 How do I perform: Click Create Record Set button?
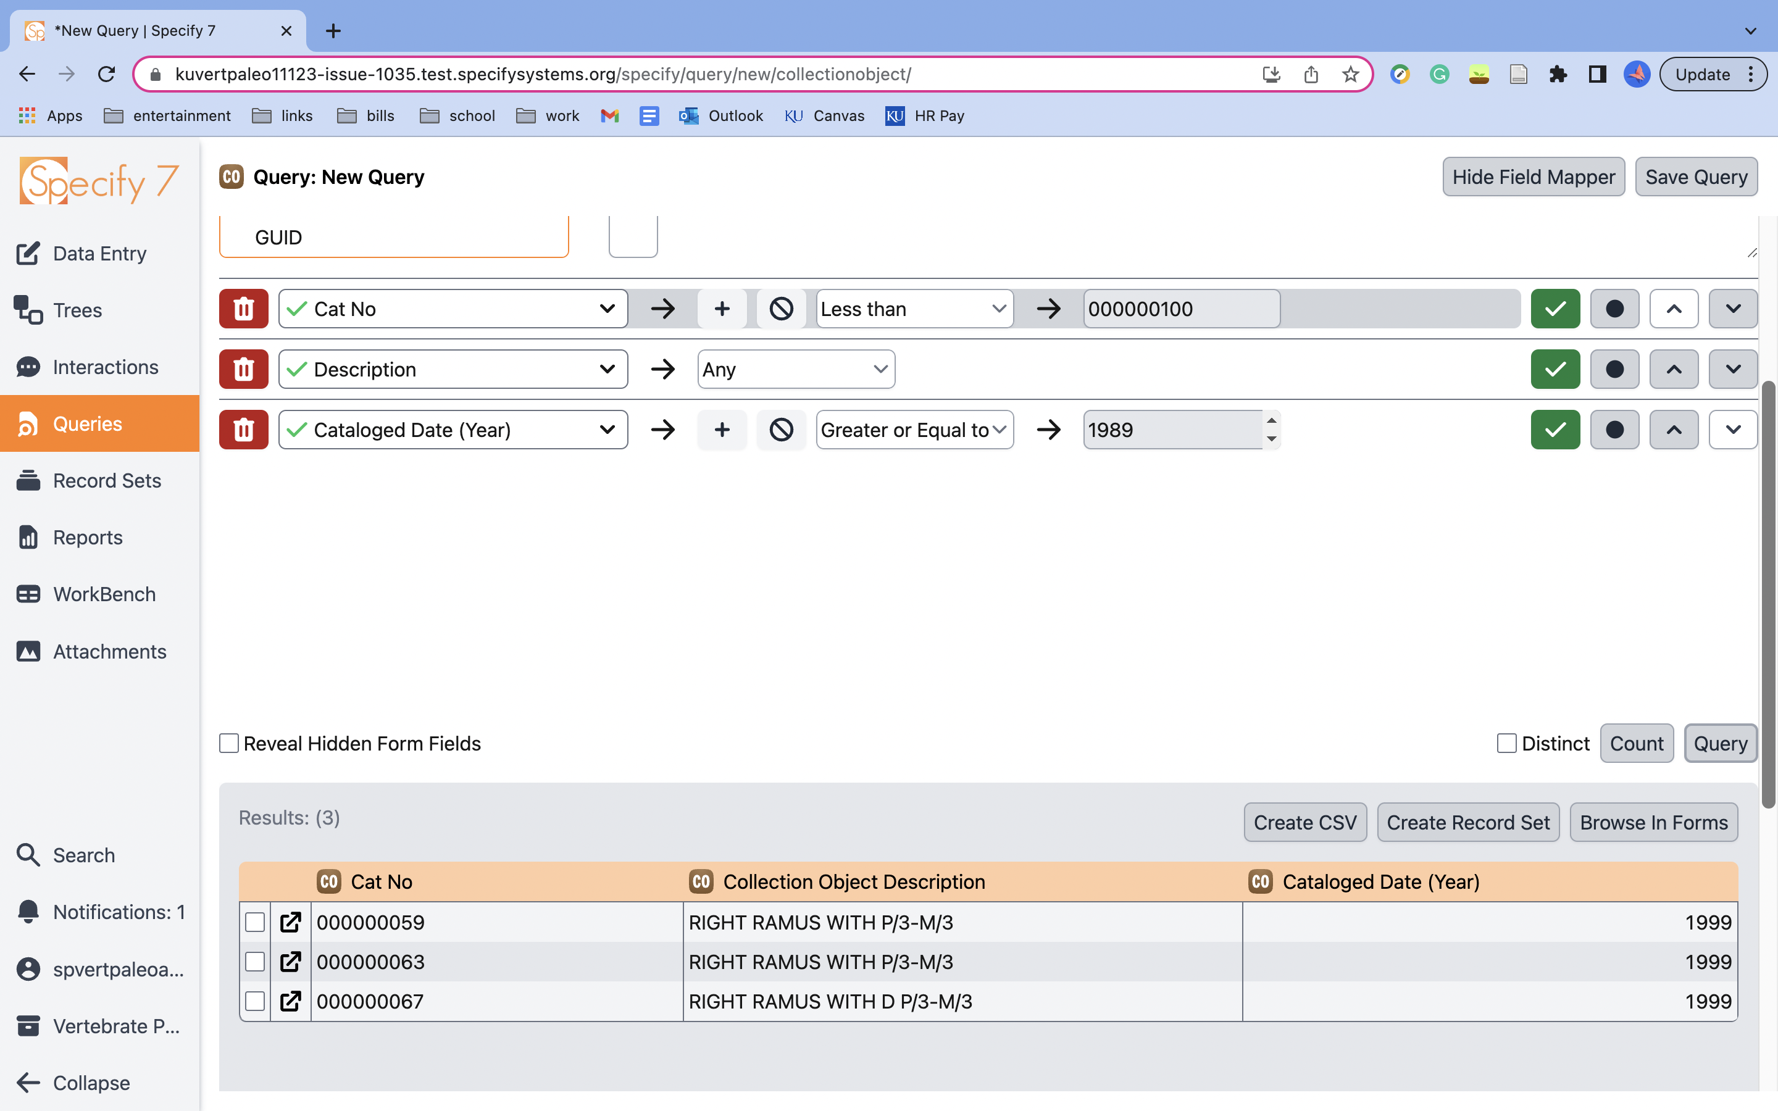click(1468, 822)
